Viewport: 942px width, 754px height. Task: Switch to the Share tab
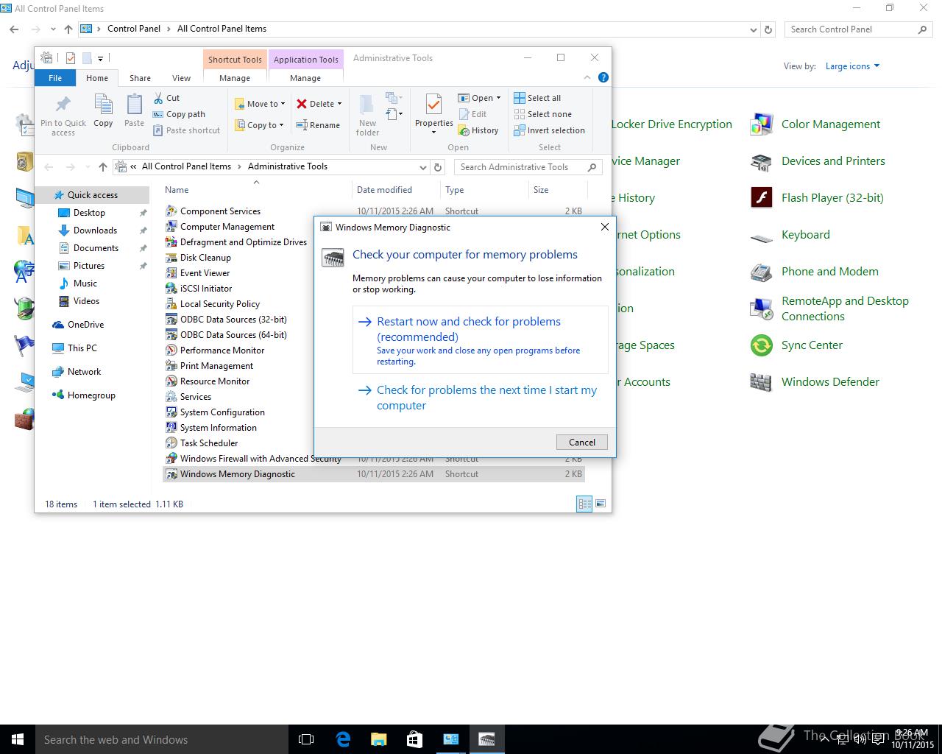tap(140, 78)
